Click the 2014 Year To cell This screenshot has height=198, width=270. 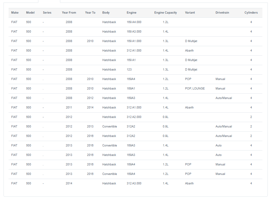(90, 108)
